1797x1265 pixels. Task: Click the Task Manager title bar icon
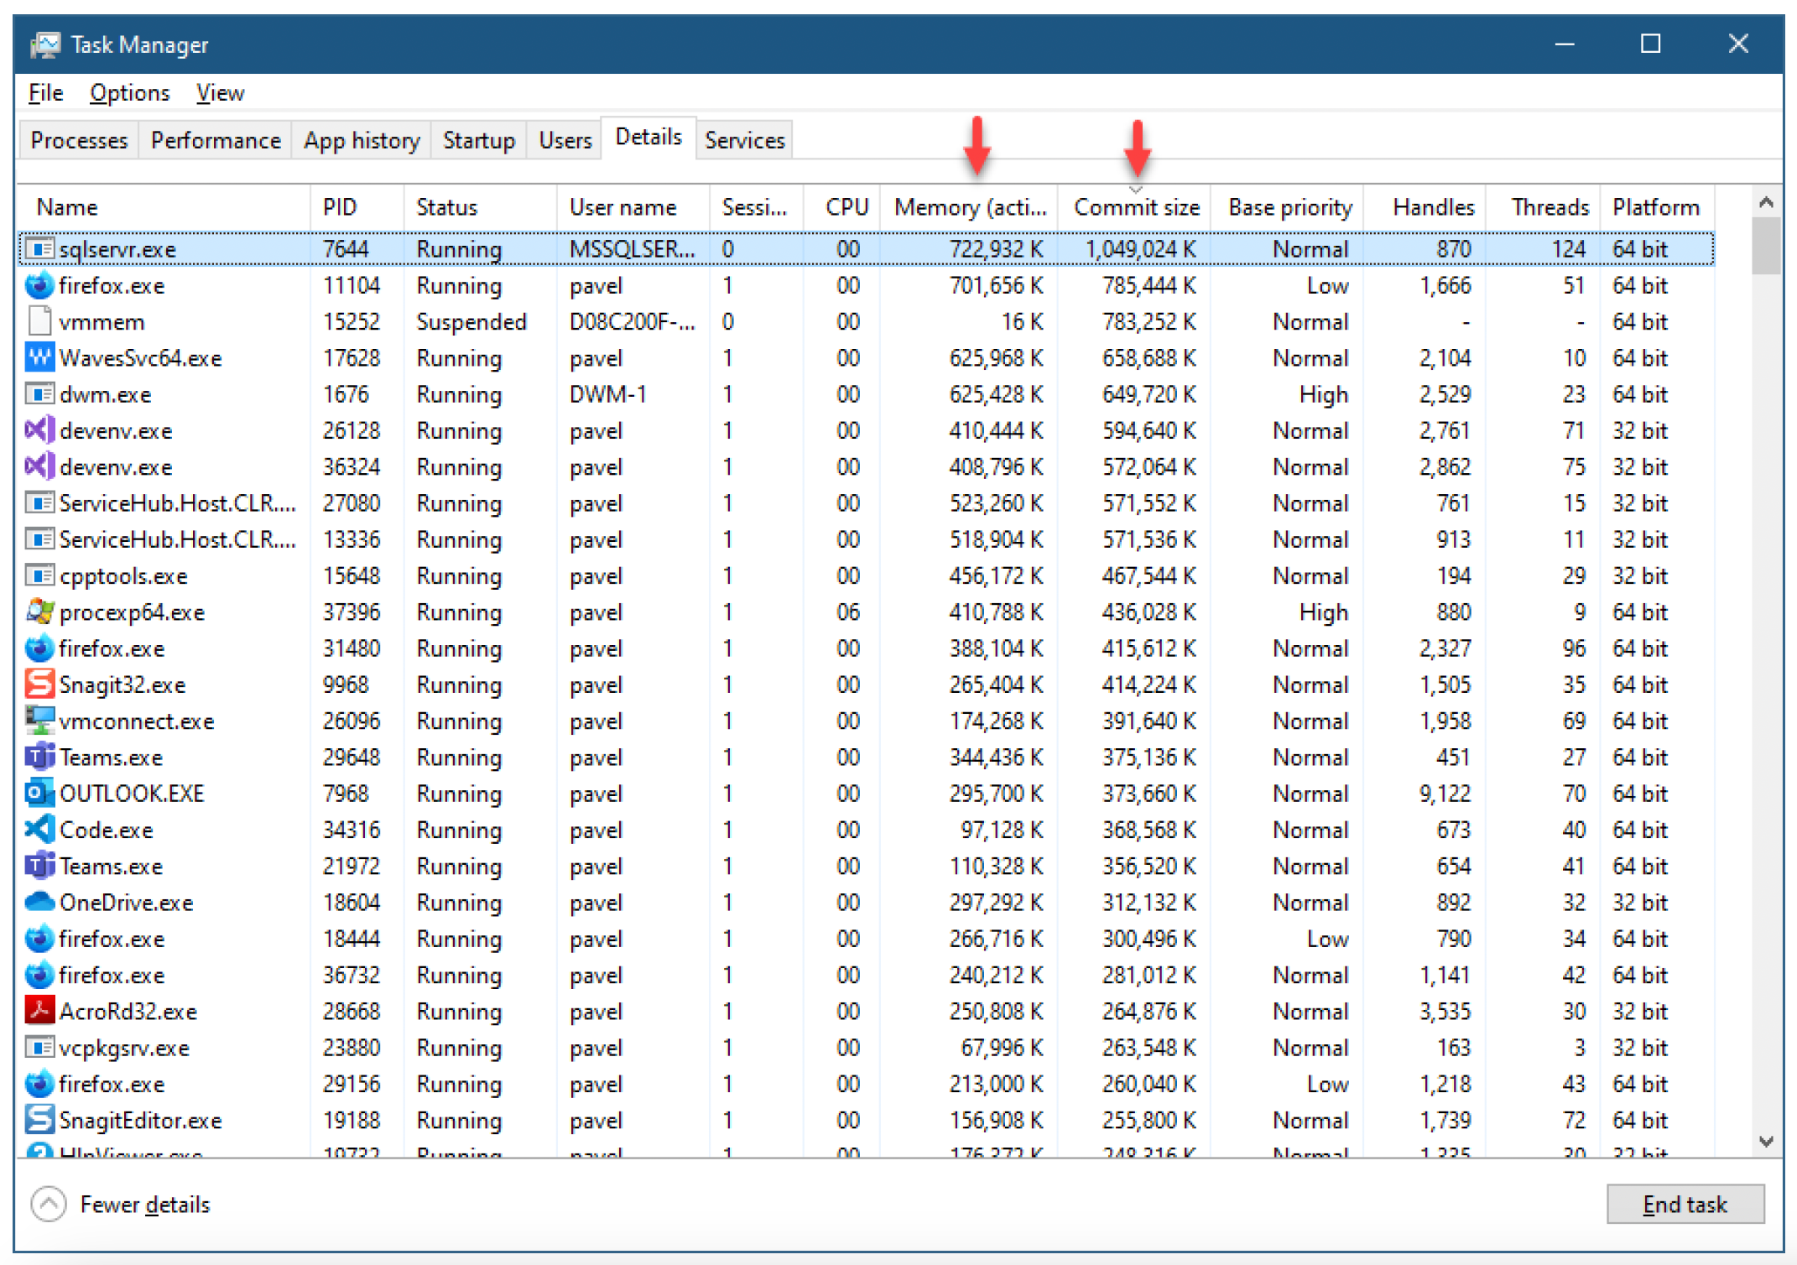point(45,44)
